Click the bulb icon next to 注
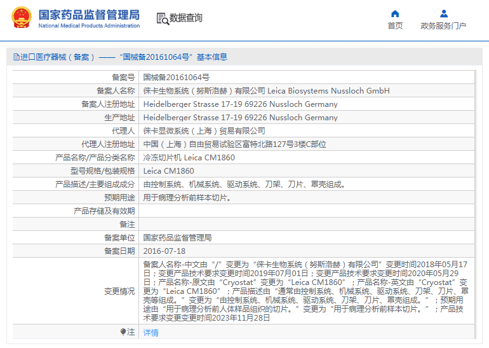Screen dimensions: 489x348 pyautogui.click(x=123, y=331)
